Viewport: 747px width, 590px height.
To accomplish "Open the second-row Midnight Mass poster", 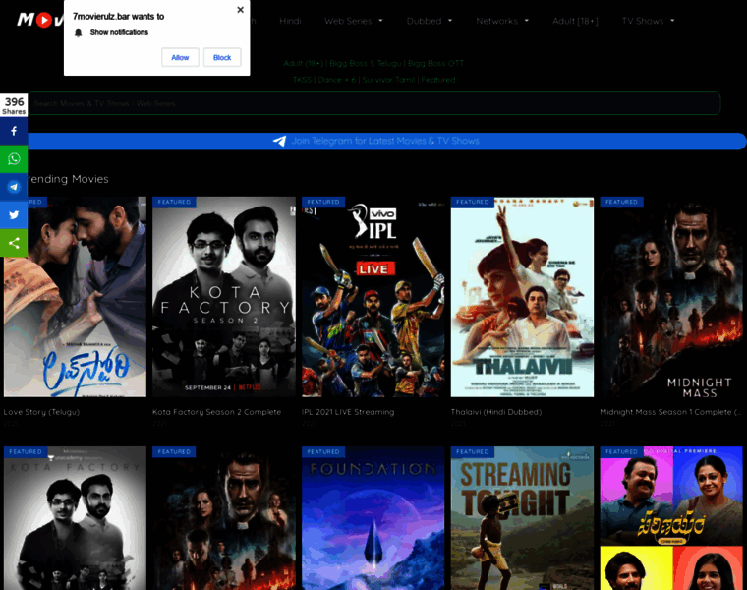I will click(x=224, y=518).
